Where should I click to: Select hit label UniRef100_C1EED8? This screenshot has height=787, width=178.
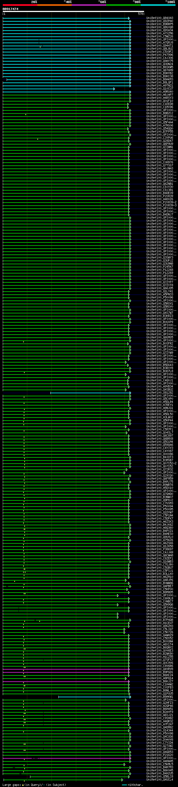160,104
